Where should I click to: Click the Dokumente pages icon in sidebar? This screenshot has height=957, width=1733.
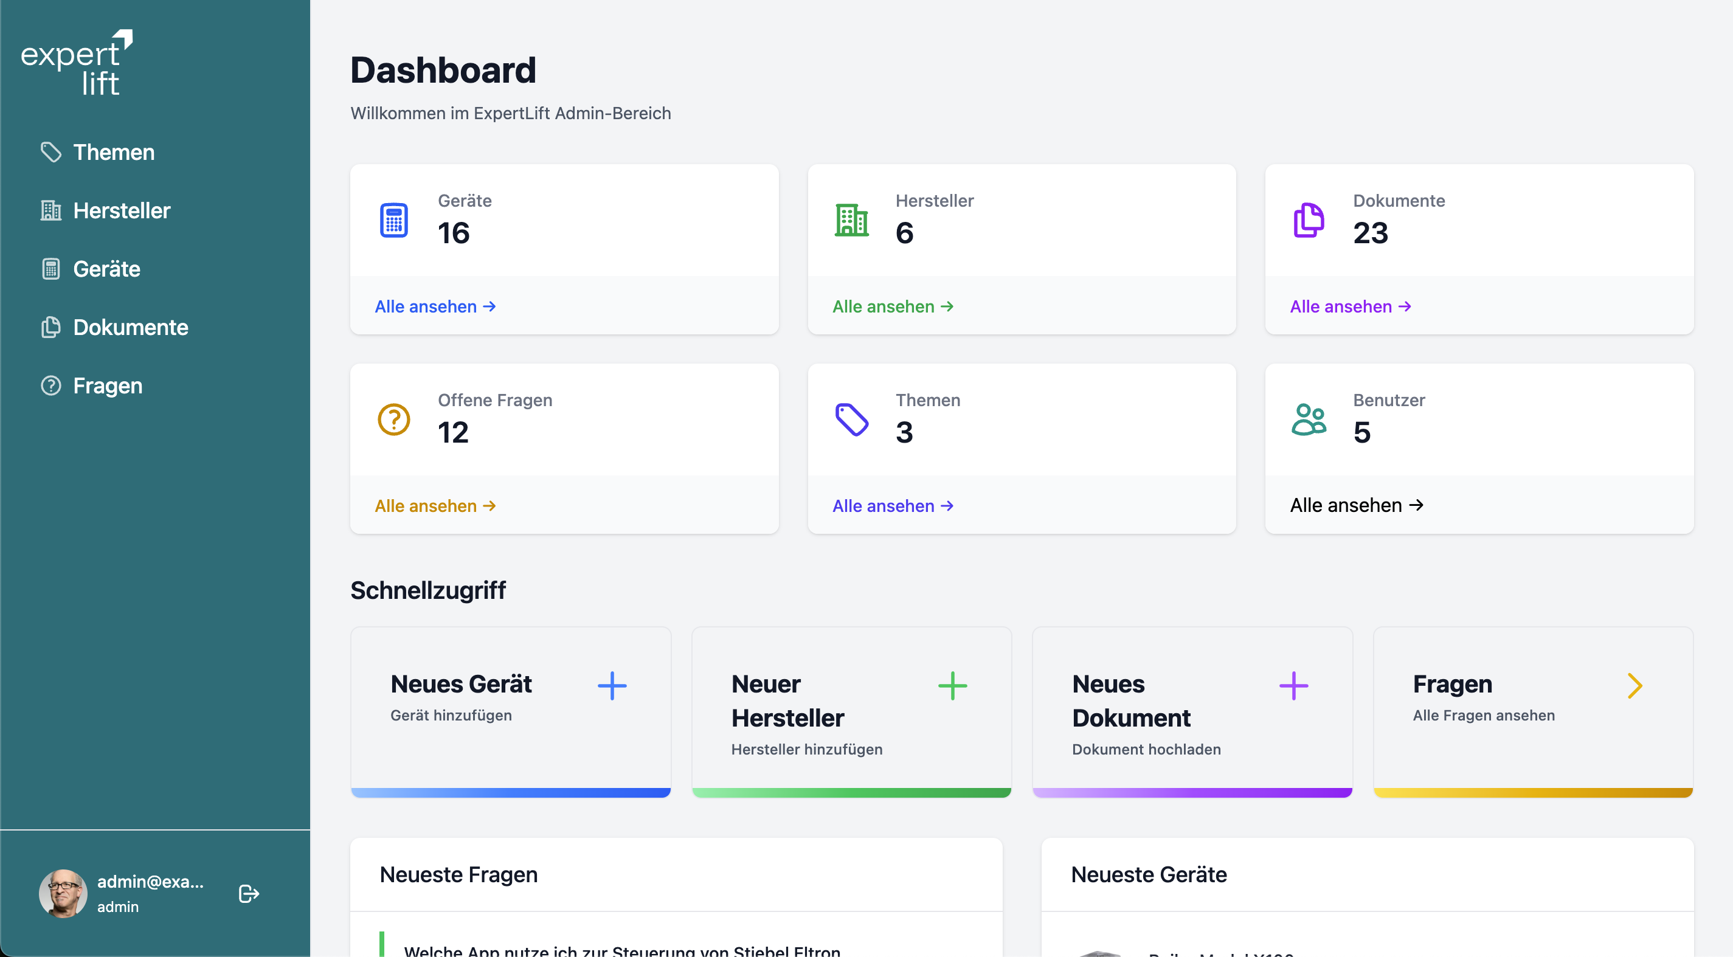(51, 328)
